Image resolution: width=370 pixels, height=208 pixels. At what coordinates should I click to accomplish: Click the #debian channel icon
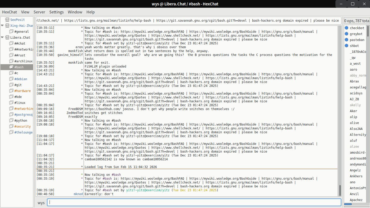point(11,79)
